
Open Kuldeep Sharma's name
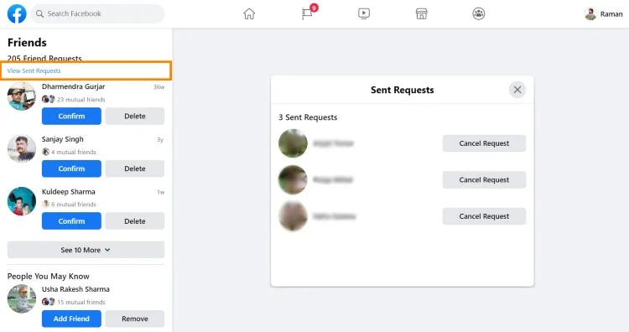pyautogui.click(x=69, y=192)
